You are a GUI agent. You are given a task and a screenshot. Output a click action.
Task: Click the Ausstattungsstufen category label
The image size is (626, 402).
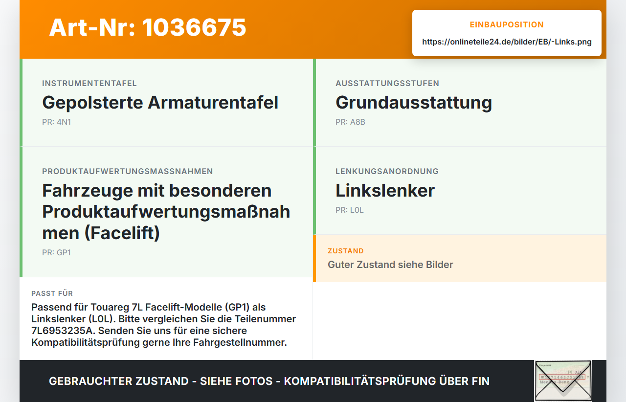(387, 83)
